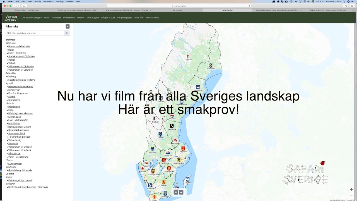Click the Norrbotten coat of arms marker
The image size is (357, 201).
(211, 65)
